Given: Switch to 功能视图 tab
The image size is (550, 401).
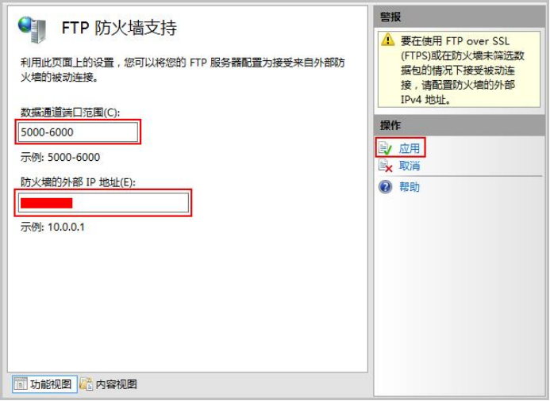Looking at the screenshot, I should click(x=44, y=384).
